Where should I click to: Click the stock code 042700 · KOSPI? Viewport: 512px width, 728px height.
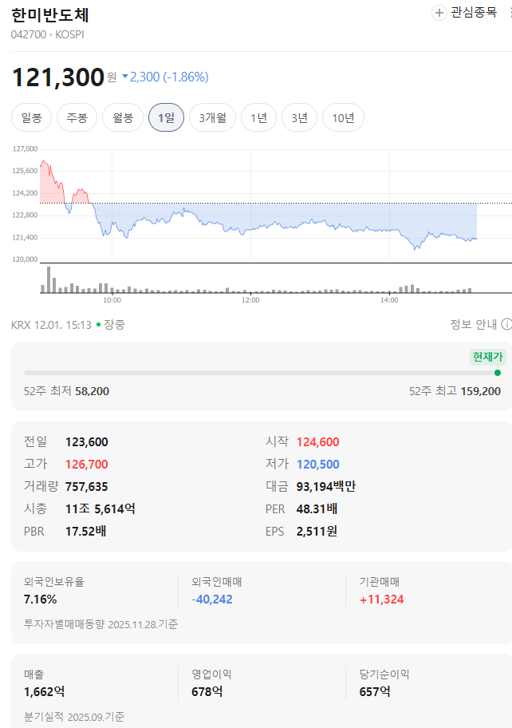(x=47, y=35)
